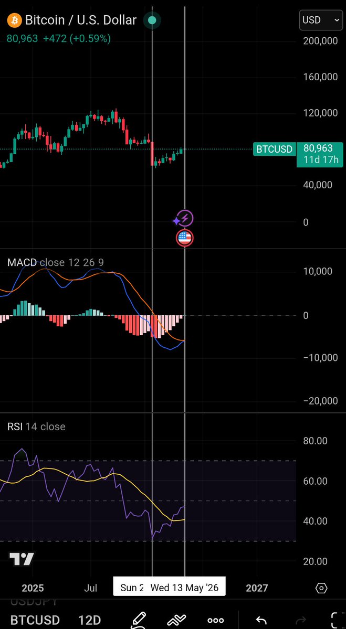Click the 200,000 price axis label
The image size is (346, 629).
321,40
